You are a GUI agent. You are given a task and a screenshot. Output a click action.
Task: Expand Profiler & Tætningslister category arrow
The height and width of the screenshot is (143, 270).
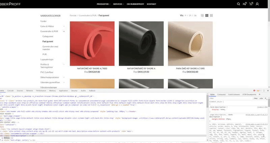point(64,64)
